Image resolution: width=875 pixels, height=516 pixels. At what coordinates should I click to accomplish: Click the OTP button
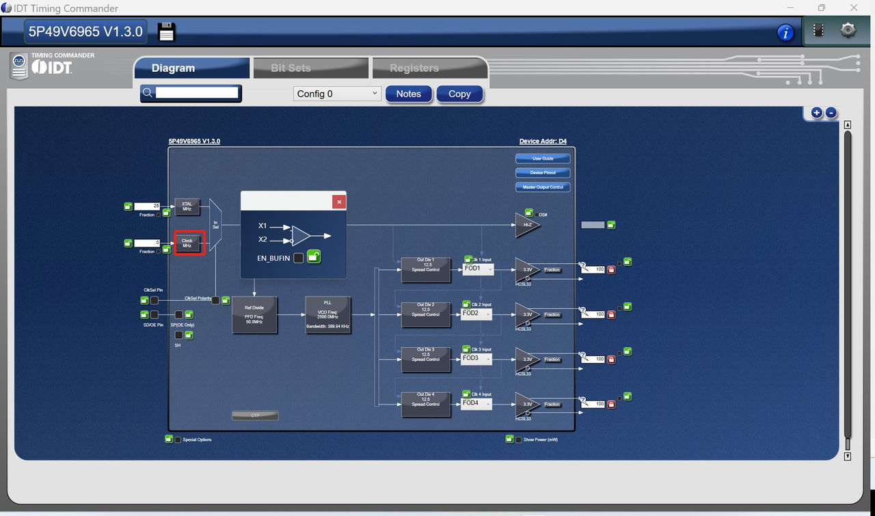(x=255, y=415)
